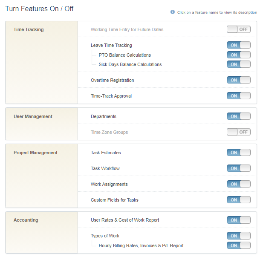The height and width of the screenshot is (257, 260).
Task: Select the Accounting section heading
Action: (26, 220)
